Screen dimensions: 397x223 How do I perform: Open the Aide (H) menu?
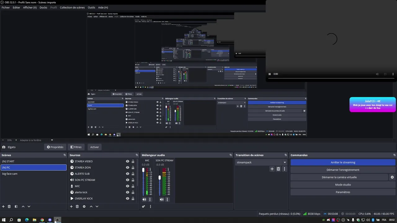tap(103, 7)
